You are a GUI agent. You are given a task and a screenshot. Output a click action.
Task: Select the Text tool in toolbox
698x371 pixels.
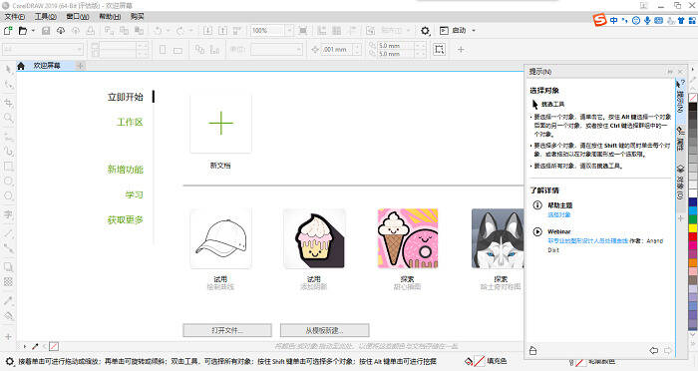click(8, 214)
